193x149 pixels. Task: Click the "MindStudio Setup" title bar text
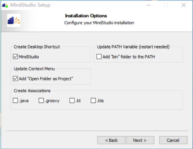[30, 5]
